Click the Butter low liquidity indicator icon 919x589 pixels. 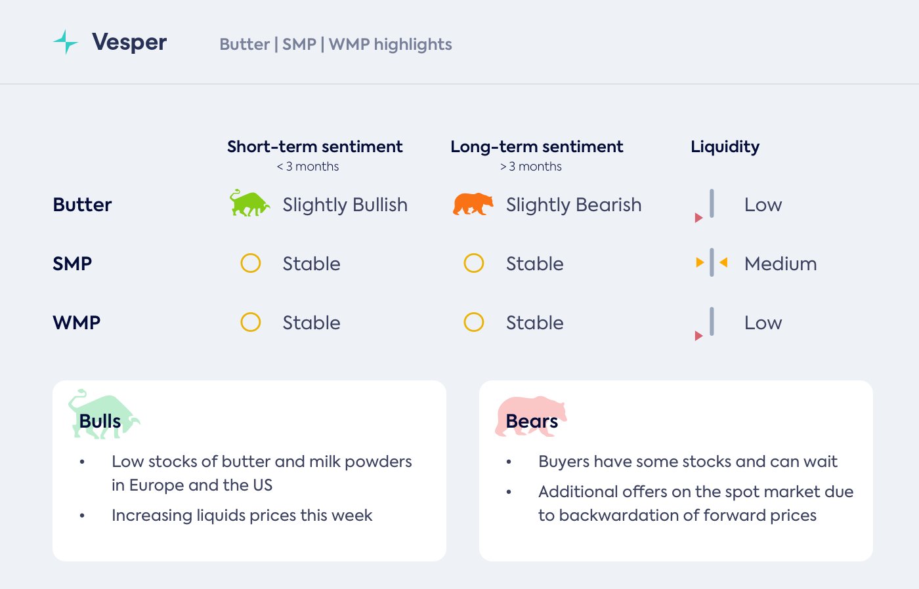click(x=706, y=206)
